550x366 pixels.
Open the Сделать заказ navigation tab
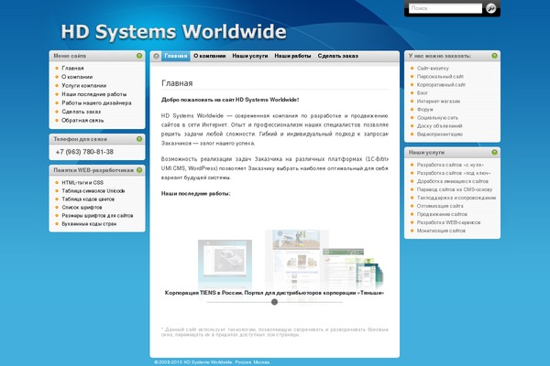pos(337,56)
